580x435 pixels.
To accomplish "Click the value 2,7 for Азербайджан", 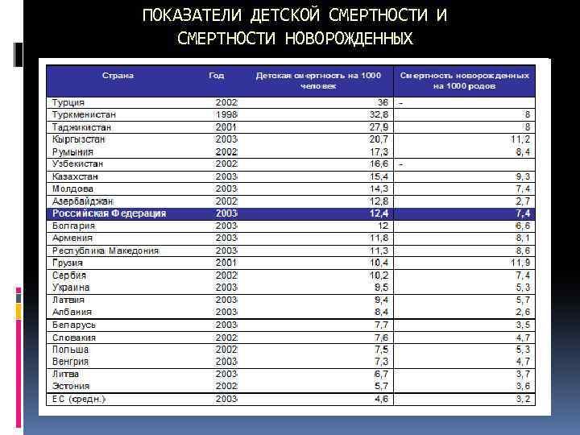I will coord(523,201).
